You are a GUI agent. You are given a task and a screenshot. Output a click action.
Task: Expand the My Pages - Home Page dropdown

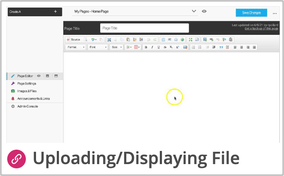point(194,11)
